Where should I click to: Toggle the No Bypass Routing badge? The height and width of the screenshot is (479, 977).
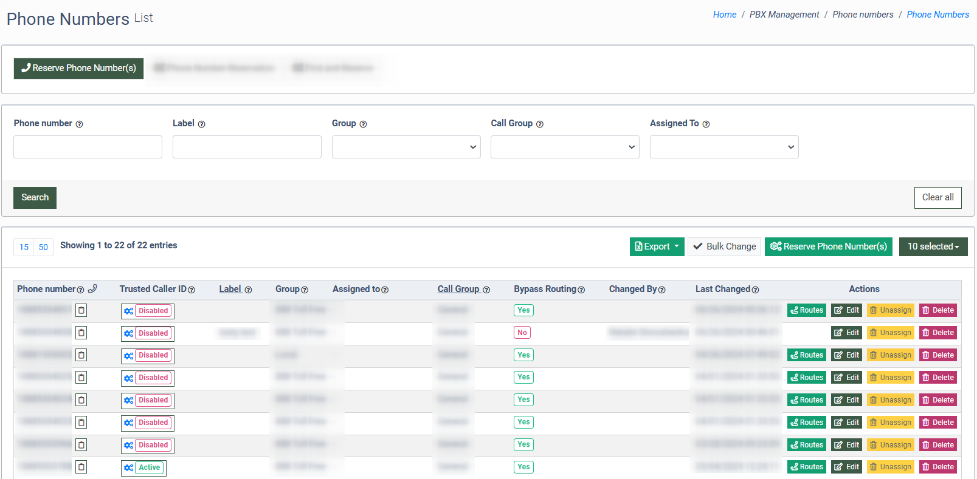coord(522,333)
